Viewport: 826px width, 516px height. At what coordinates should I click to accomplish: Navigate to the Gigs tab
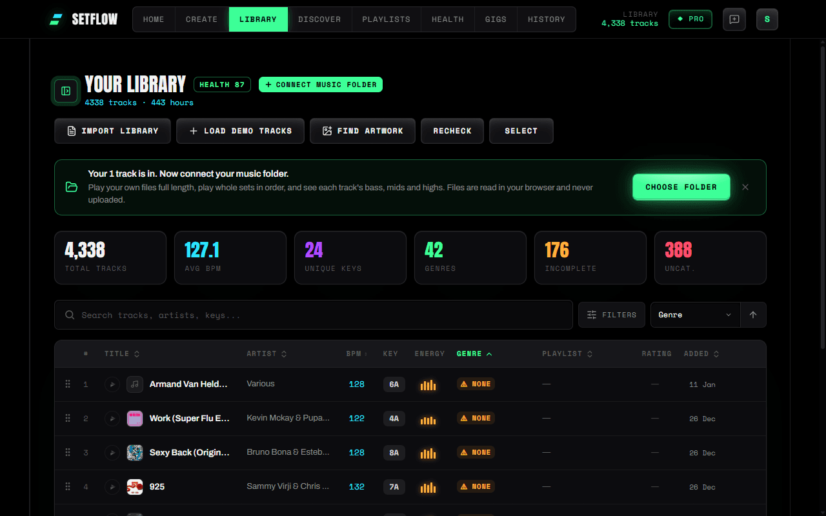pyautogui.click(x=496, y=19)
